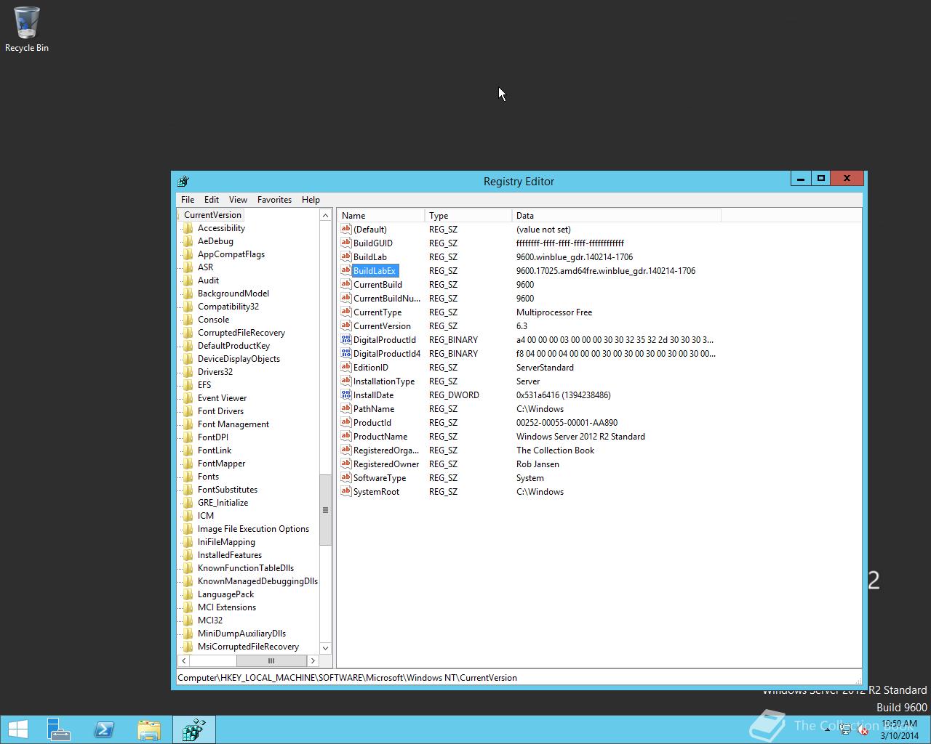Click the string icon of ProductName value
Image resolution: width=931 pixels, height=744 pixels.
coord(346,436)
